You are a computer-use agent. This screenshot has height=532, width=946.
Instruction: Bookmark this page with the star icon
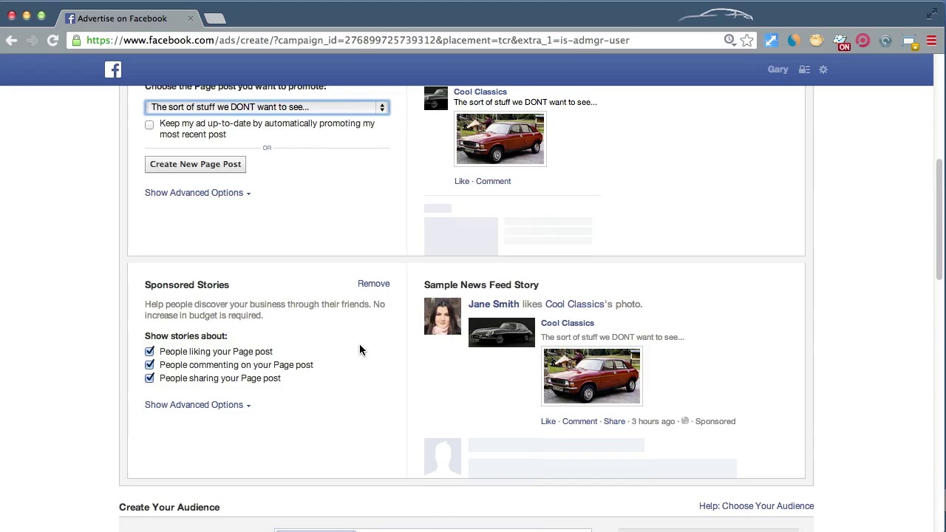(747, 41)
